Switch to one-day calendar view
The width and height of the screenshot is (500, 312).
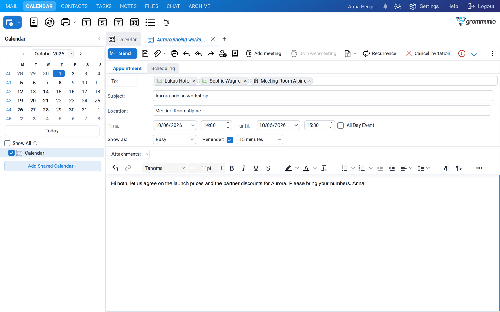[x=86, y=22]
